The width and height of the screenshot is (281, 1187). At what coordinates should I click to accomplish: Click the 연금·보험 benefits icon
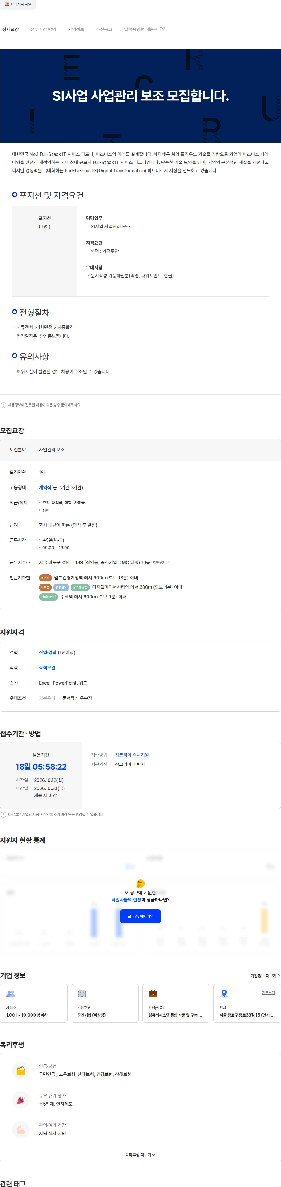coord(21,1070)
